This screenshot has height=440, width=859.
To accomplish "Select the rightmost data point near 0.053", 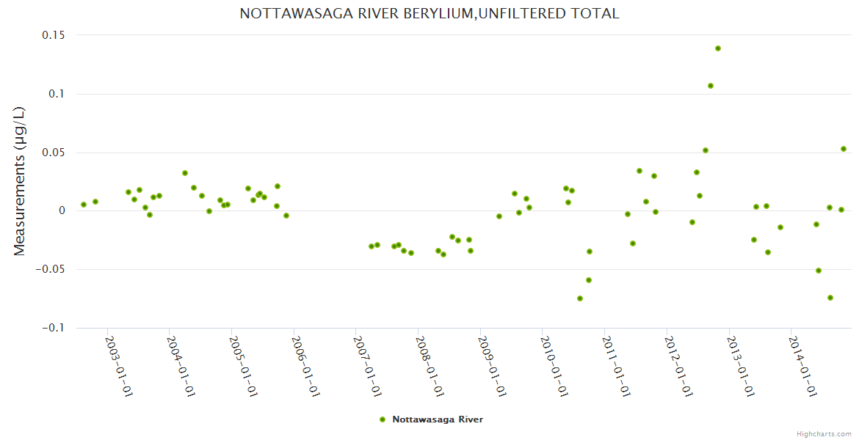I will tap(844, 149).
